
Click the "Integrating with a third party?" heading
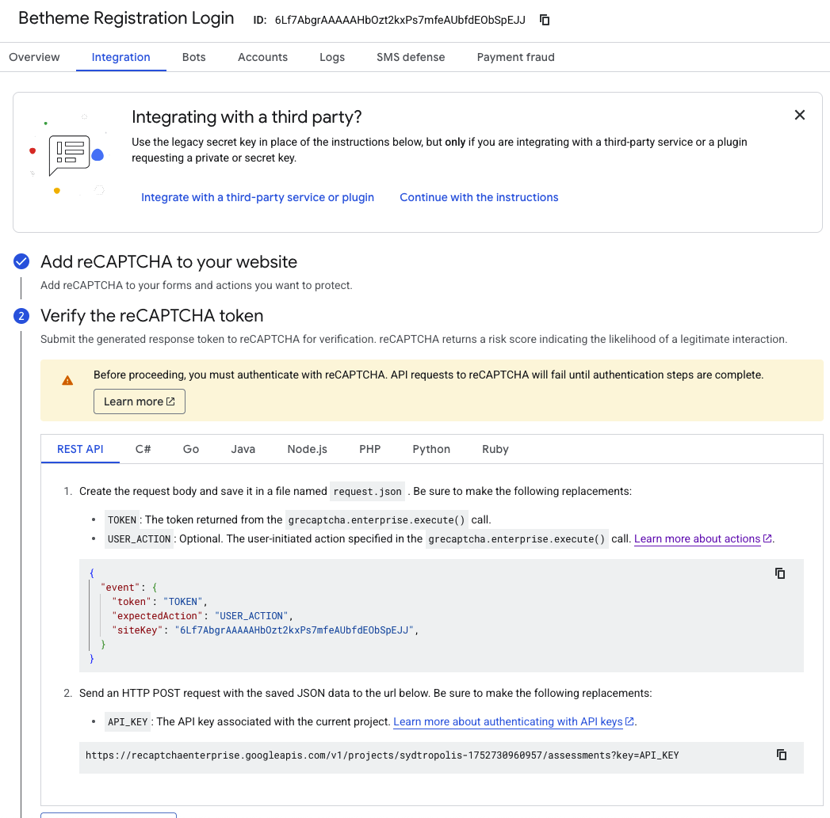(247, 117)
